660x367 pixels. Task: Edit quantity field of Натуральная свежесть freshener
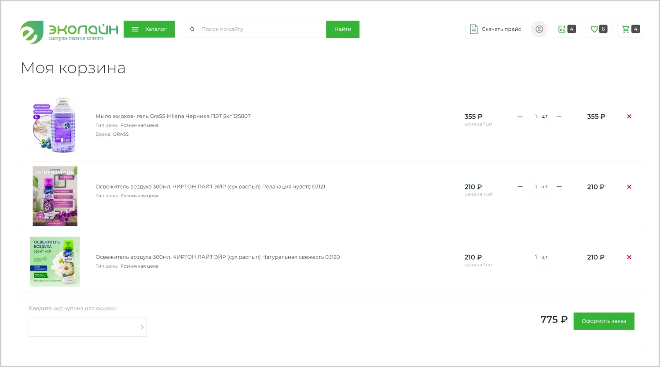click(539, 257)
